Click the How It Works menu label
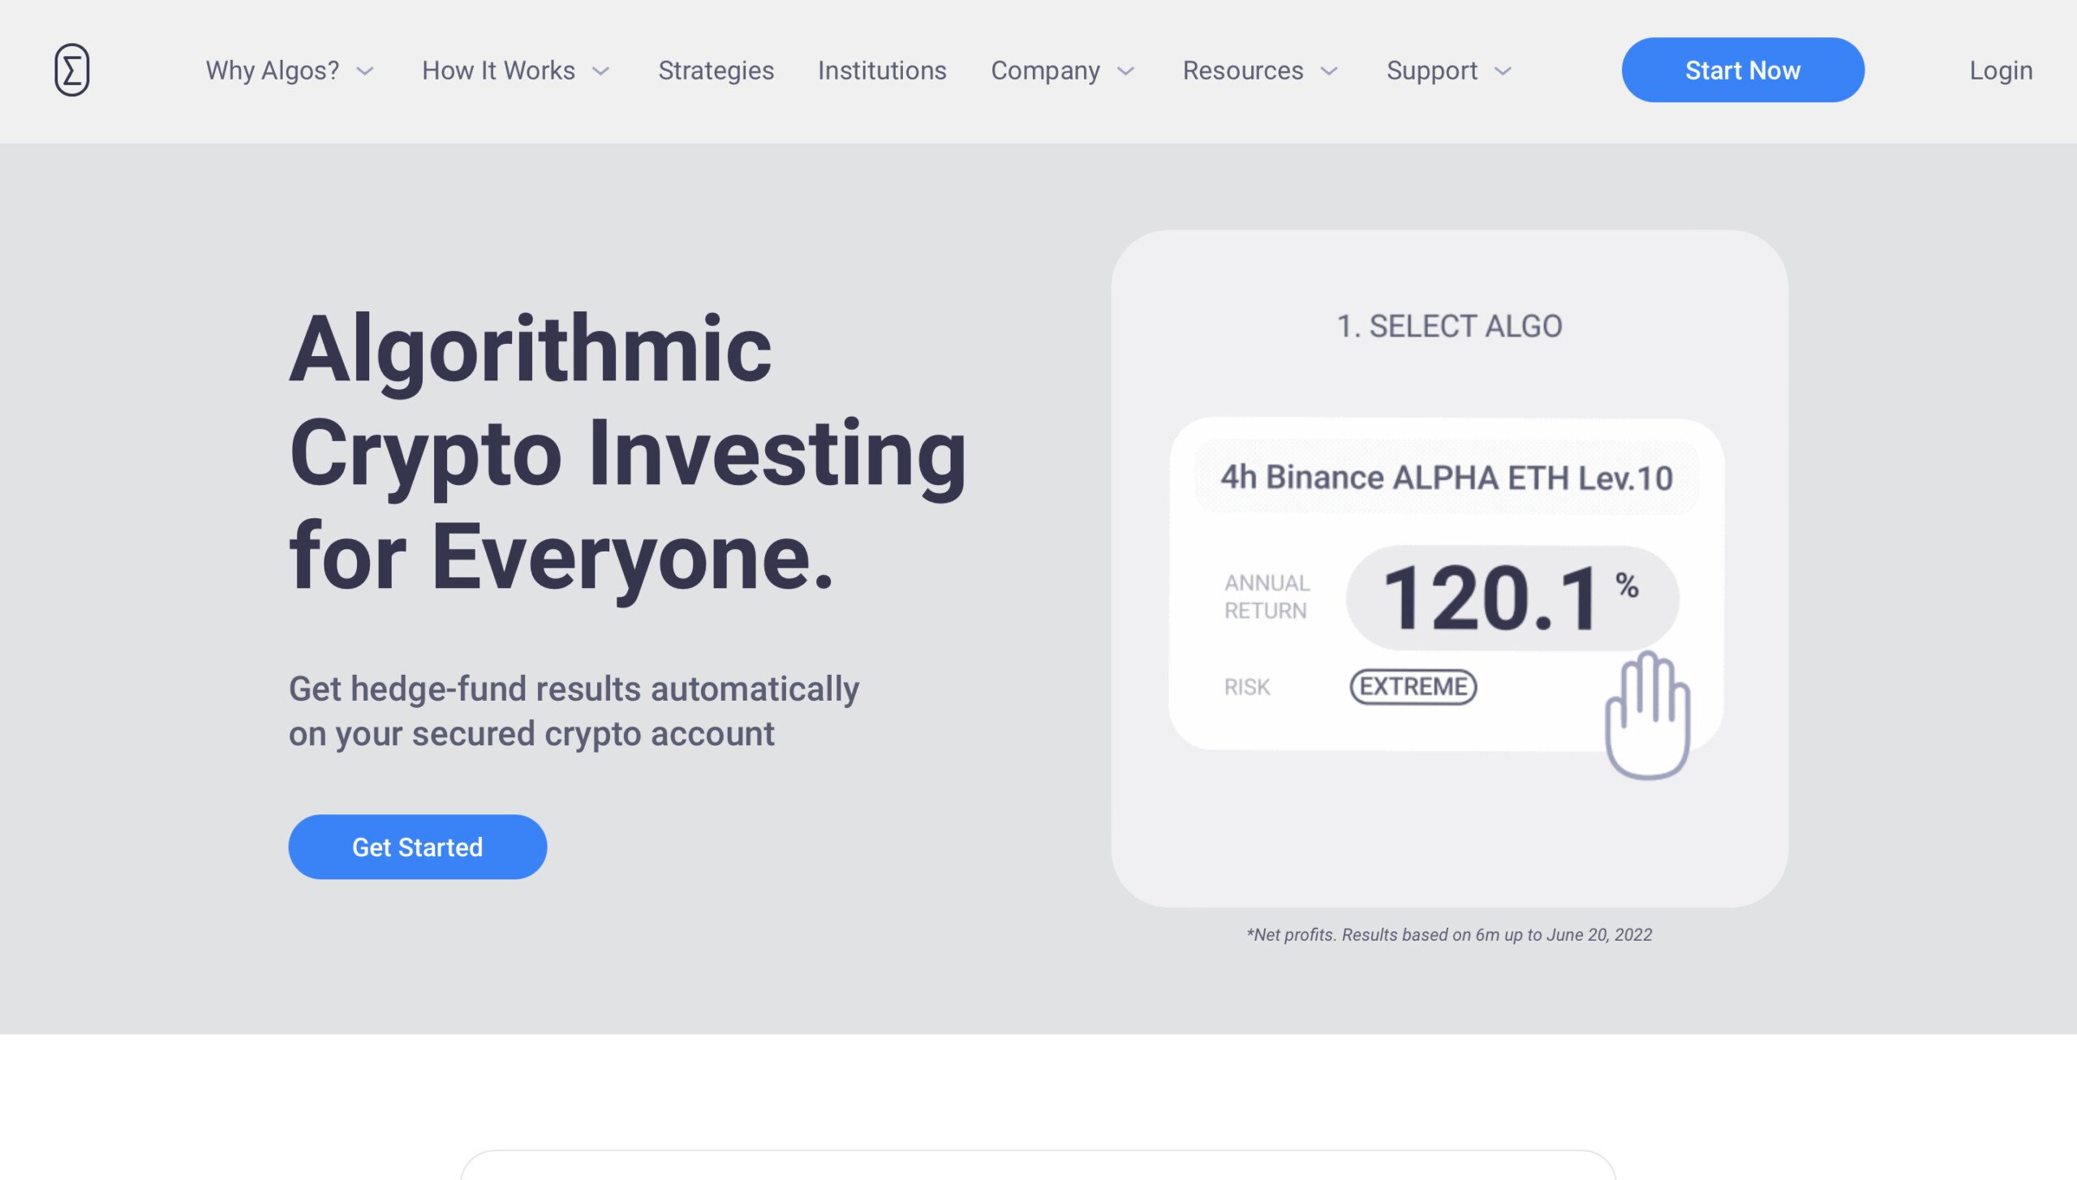The width and height of the screenshot is (2077, 1180). pos(498,71)
